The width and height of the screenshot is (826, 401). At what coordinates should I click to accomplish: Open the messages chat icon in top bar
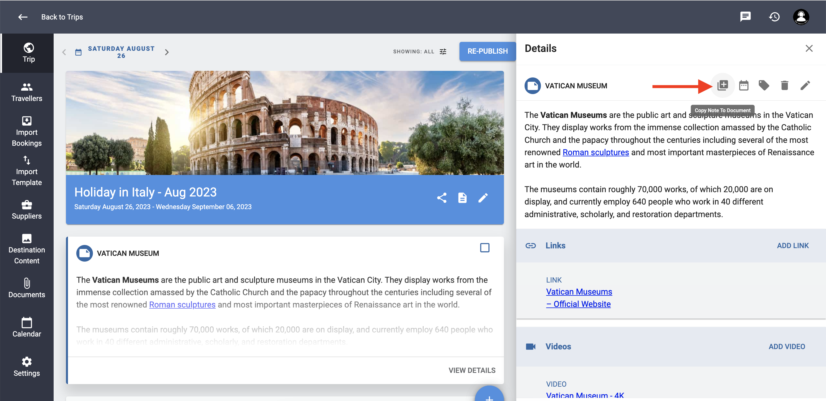click(745, 17)
